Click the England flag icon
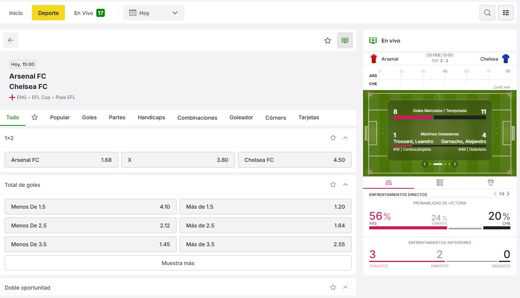The width and height of the screenshot is (520, 298). [x=12, y=97]
